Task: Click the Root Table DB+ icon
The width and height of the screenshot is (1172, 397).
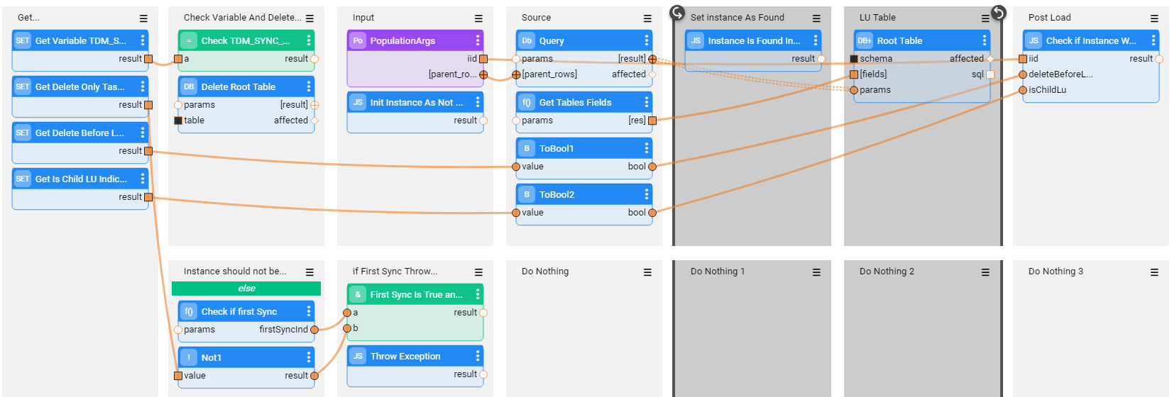Action: 865,40
